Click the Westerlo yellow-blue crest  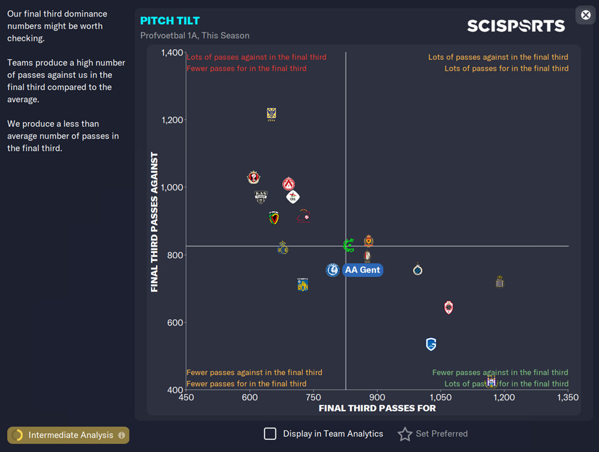[x=303, y=284]
